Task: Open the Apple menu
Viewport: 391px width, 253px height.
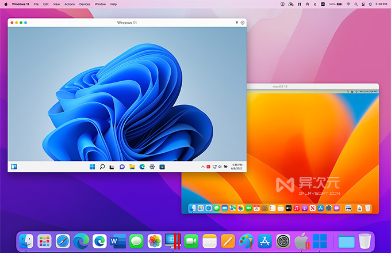Action: (6, 4)
